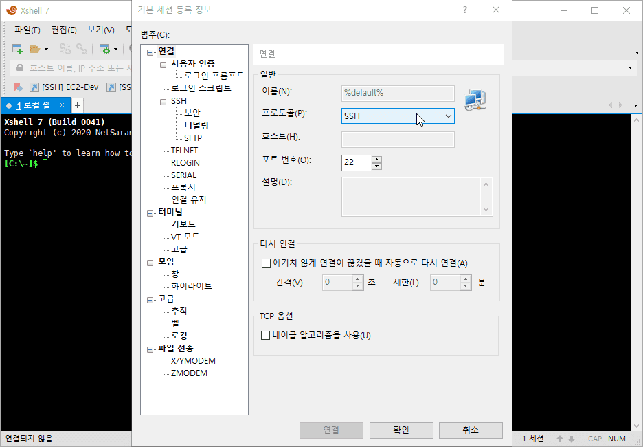
Task: Click the lock icon in the address bar
Action: tap(19, 67)
